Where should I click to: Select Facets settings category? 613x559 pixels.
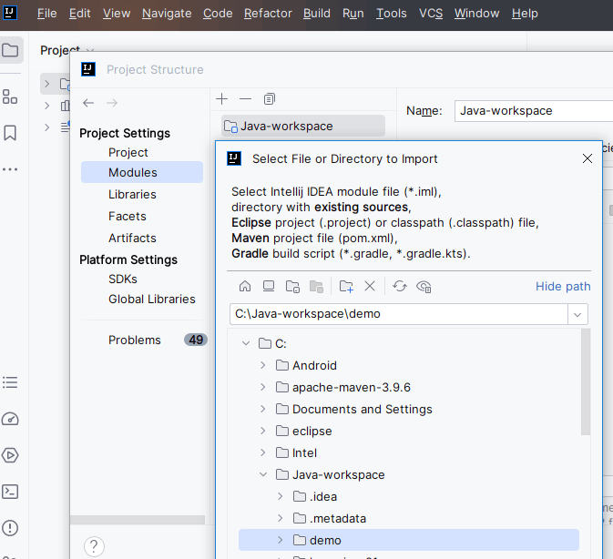[x=127, y=216]
